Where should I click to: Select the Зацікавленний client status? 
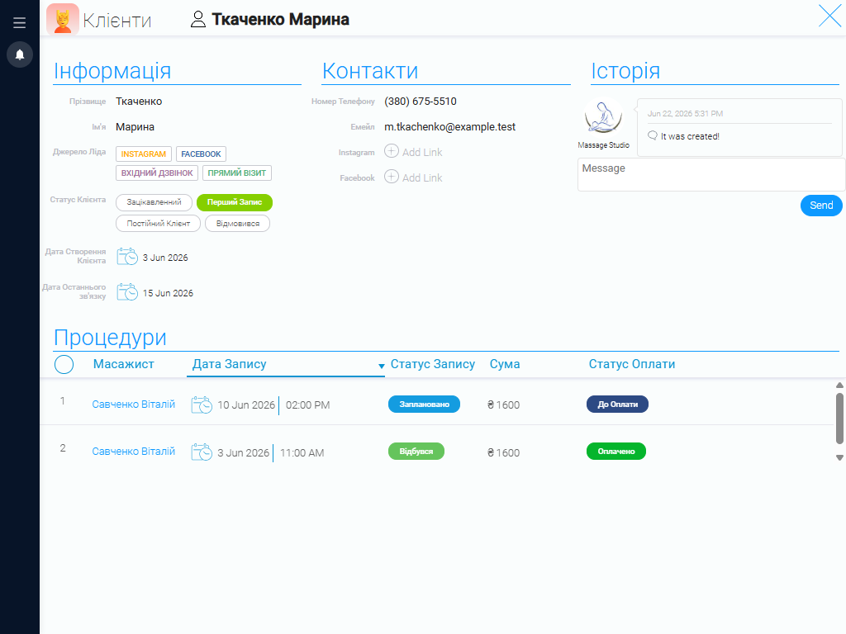(154, 202)
